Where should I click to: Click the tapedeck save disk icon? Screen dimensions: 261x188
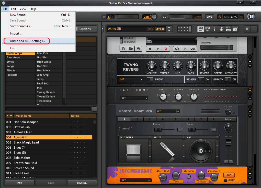pos(138,49)
